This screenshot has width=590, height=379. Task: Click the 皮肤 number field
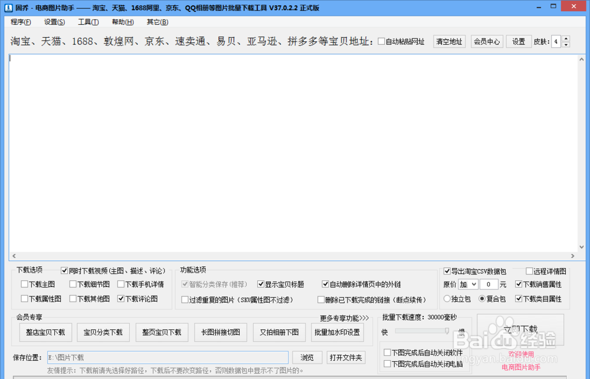[556, 41]
